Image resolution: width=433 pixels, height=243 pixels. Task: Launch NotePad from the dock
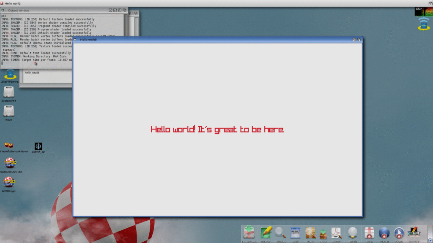266,232
